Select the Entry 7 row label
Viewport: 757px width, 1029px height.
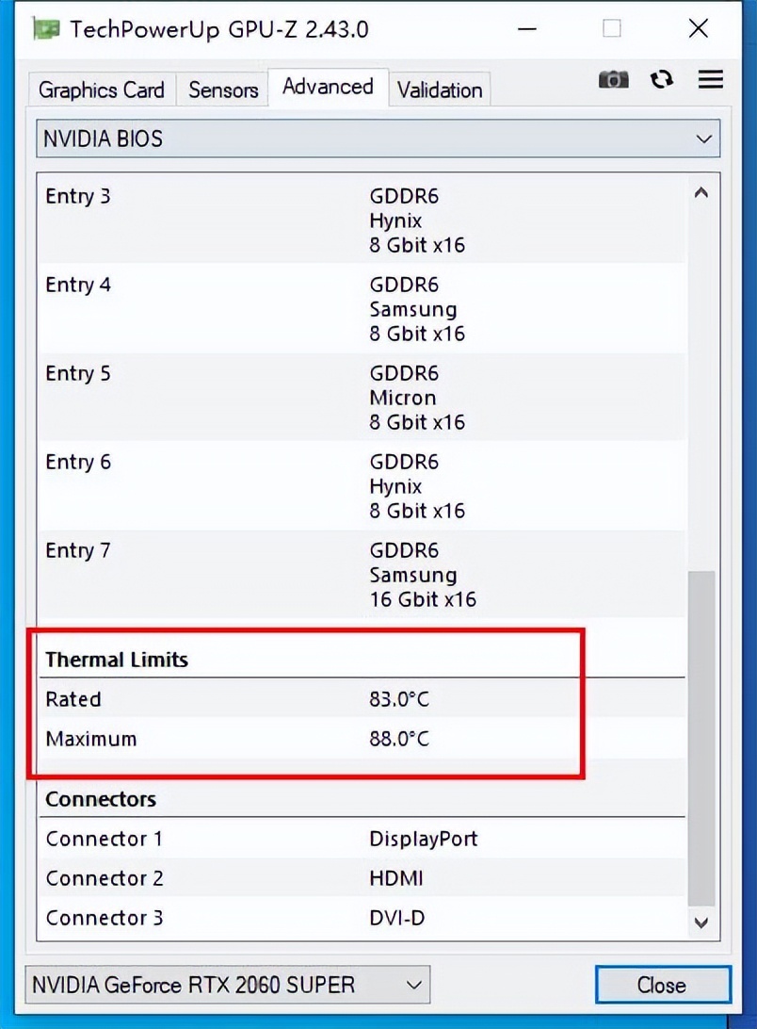(78, 550)
